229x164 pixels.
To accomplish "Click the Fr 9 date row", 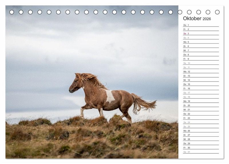I will 201,59.
